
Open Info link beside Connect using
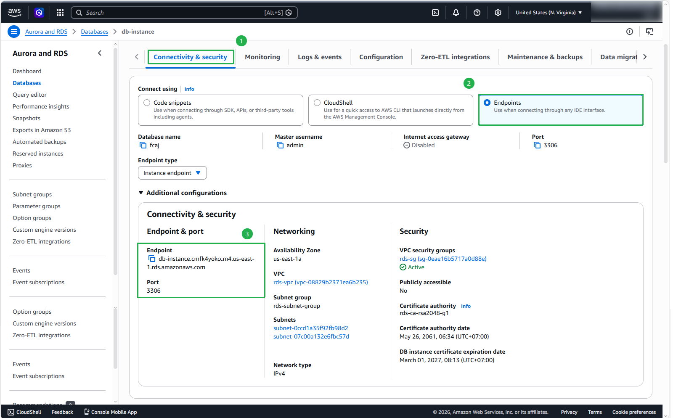coord(189,89)
